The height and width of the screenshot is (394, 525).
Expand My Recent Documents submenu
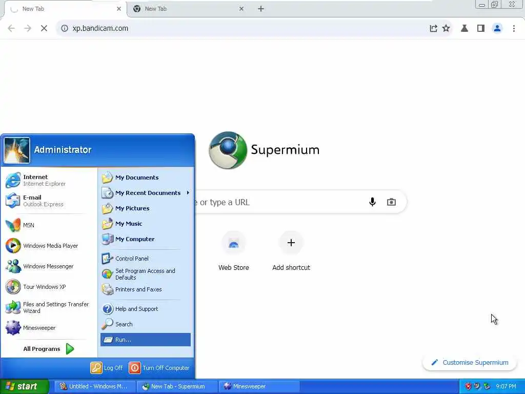click(x=145, y=193)
